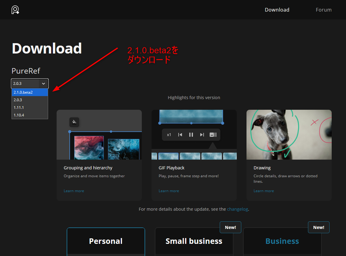The image size is (346, 256).
Task: Open the PureRef version dropdown arrow
Action: point(44,83)
